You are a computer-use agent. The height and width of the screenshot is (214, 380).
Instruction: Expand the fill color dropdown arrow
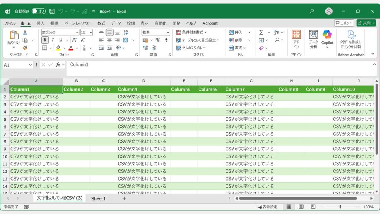64,48
